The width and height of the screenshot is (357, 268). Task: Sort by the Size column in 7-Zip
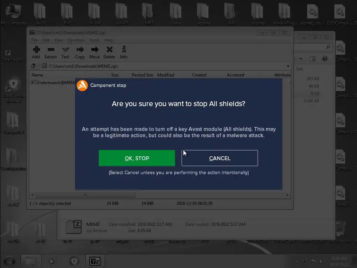coord(114,75)
